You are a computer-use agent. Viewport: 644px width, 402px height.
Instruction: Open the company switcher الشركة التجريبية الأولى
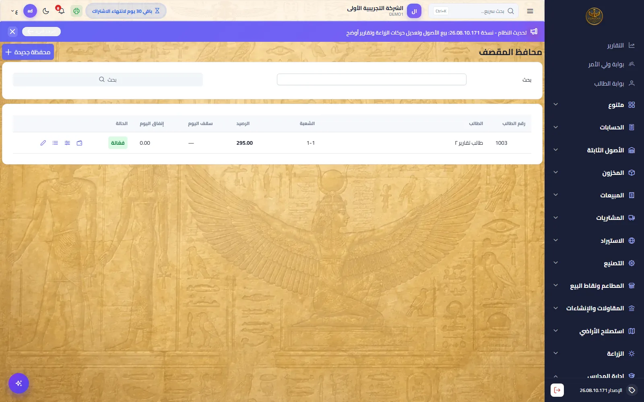coord(384,11)
